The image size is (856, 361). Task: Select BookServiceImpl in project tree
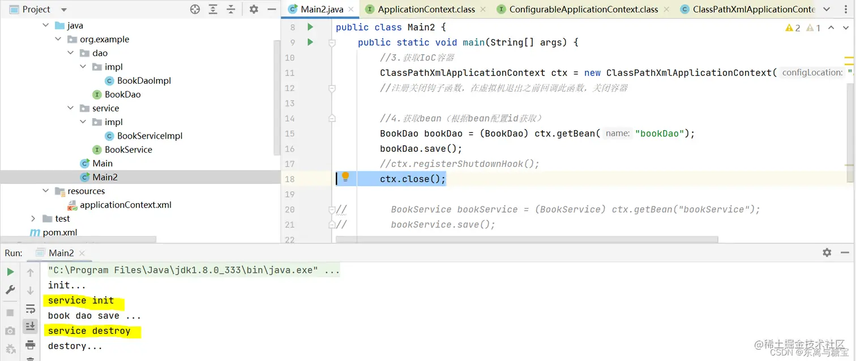149,136
